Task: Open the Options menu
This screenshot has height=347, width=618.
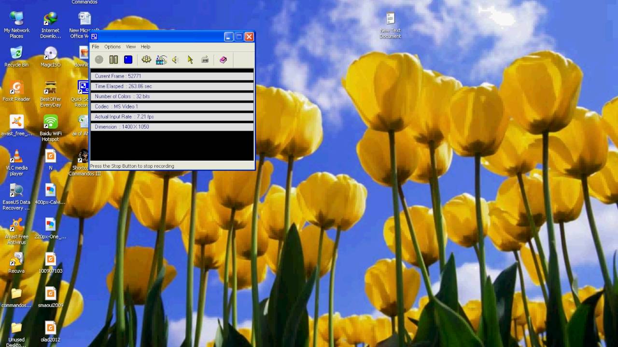Action: tap(112, 47)
